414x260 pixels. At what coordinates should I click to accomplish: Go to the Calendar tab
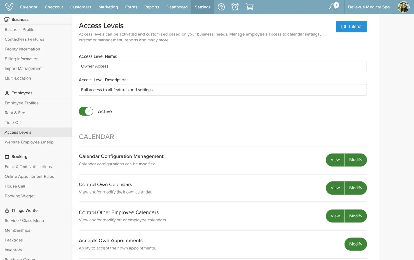pos(29,7)
